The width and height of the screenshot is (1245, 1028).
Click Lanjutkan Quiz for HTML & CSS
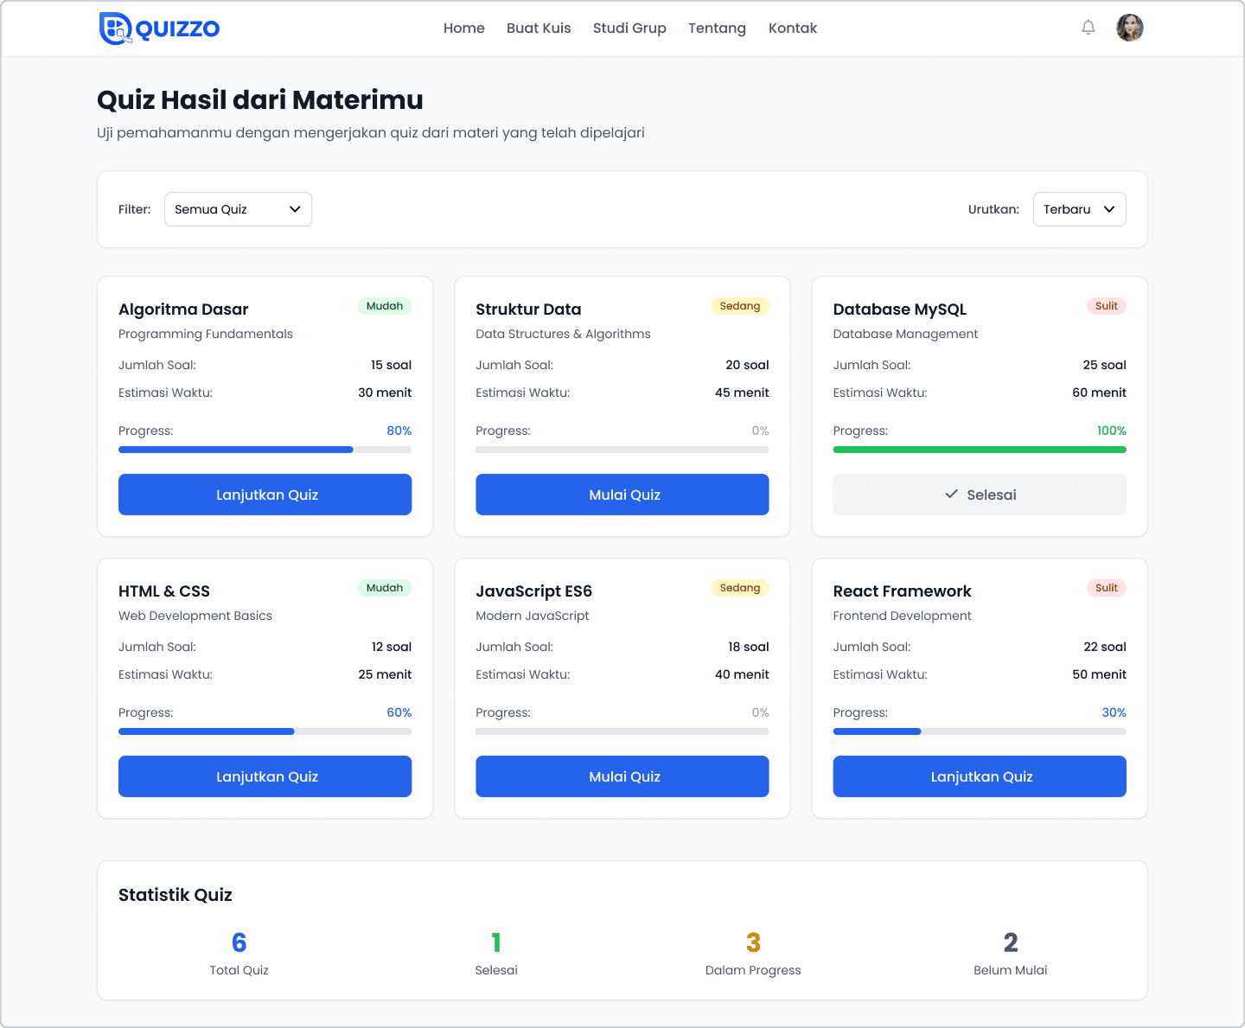(265, 776)
